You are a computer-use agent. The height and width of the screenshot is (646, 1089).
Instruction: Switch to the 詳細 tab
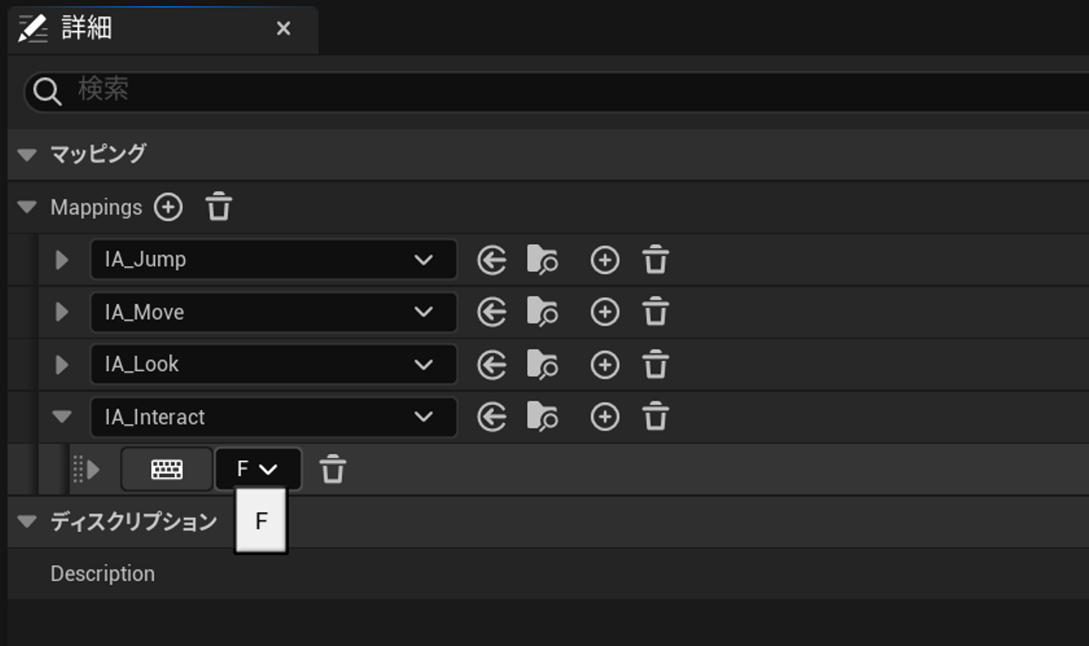point(86,29)
